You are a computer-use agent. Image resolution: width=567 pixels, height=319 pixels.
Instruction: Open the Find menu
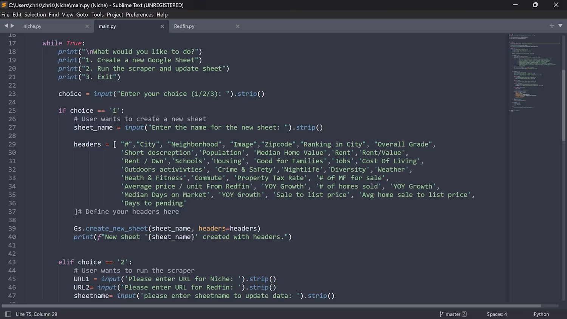(x=54, y=14)
